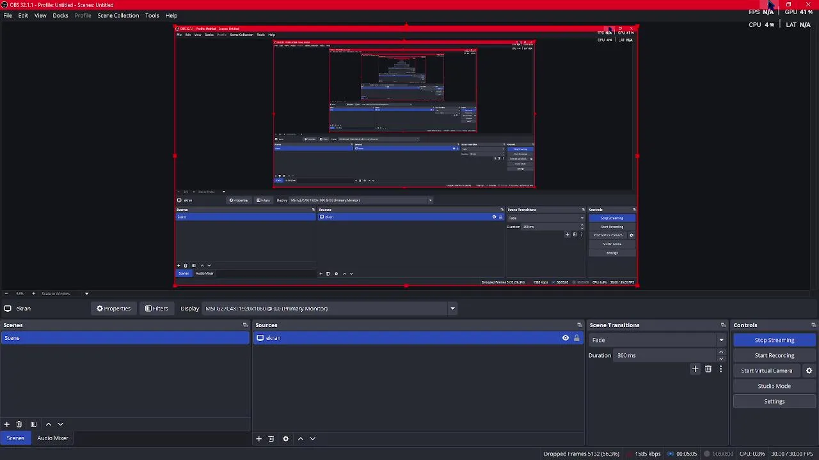
Task: Float the Sources dock using its header icon
Action: click(580, 325)
